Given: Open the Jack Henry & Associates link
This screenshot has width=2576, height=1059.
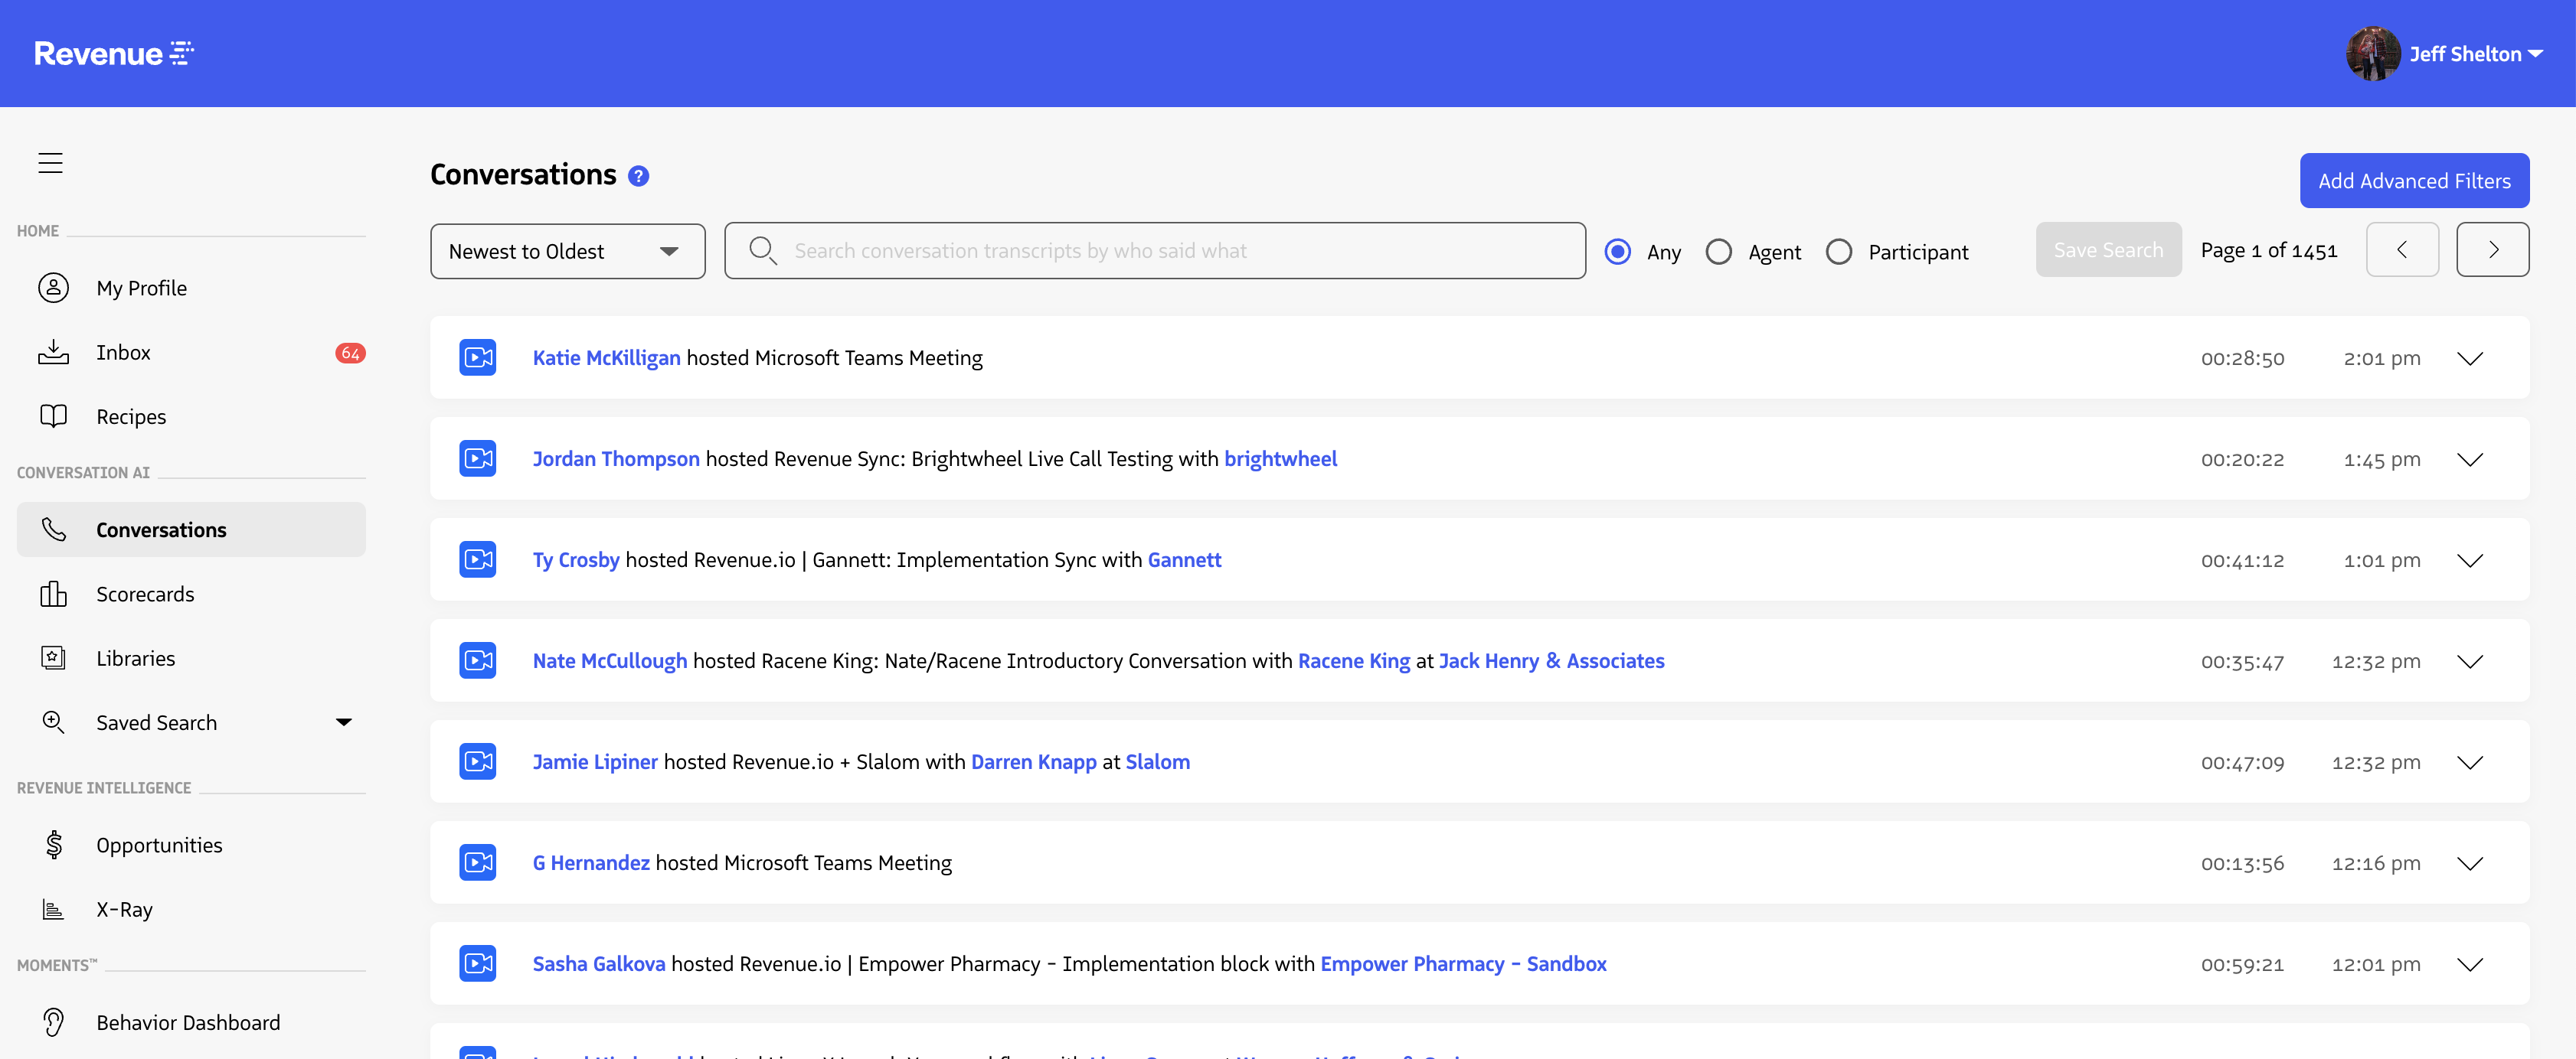Looking at the screenshot, I should click(x=1551, y=661).
